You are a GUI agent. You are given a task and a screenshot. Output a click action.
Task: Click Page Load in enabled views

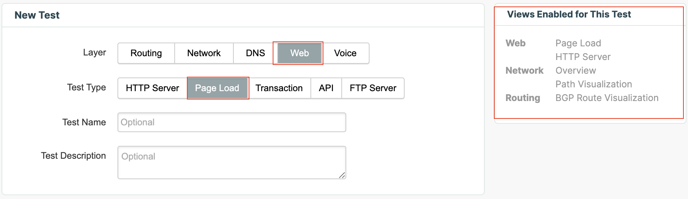coord(578,43)
